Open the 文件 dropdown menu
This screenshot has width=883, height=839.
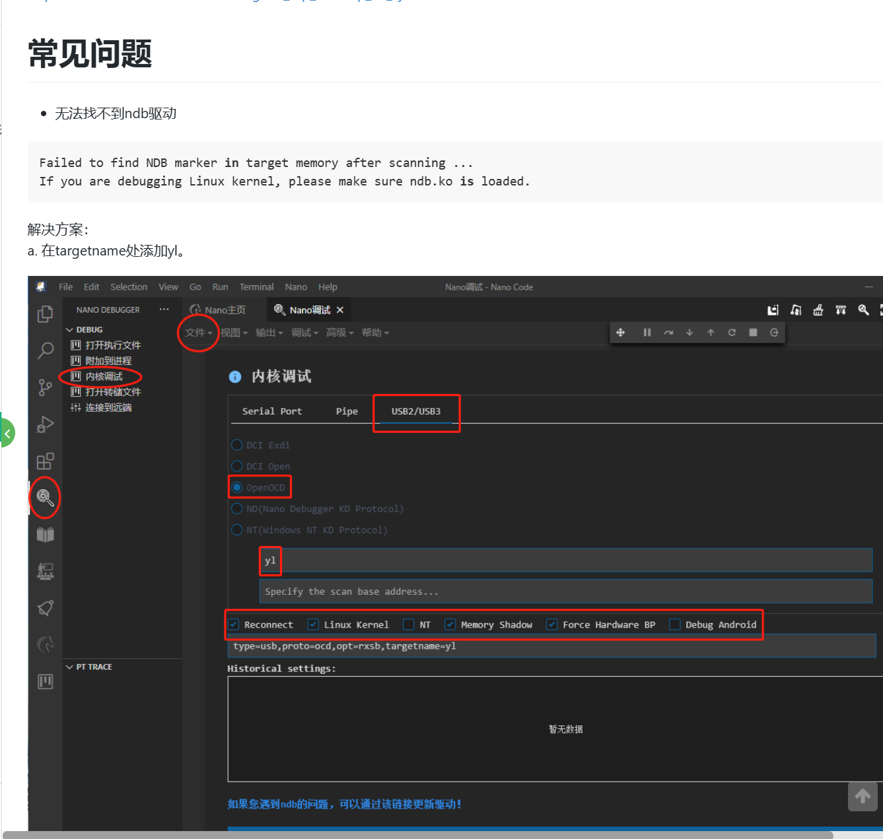click(x=199, y=333)
